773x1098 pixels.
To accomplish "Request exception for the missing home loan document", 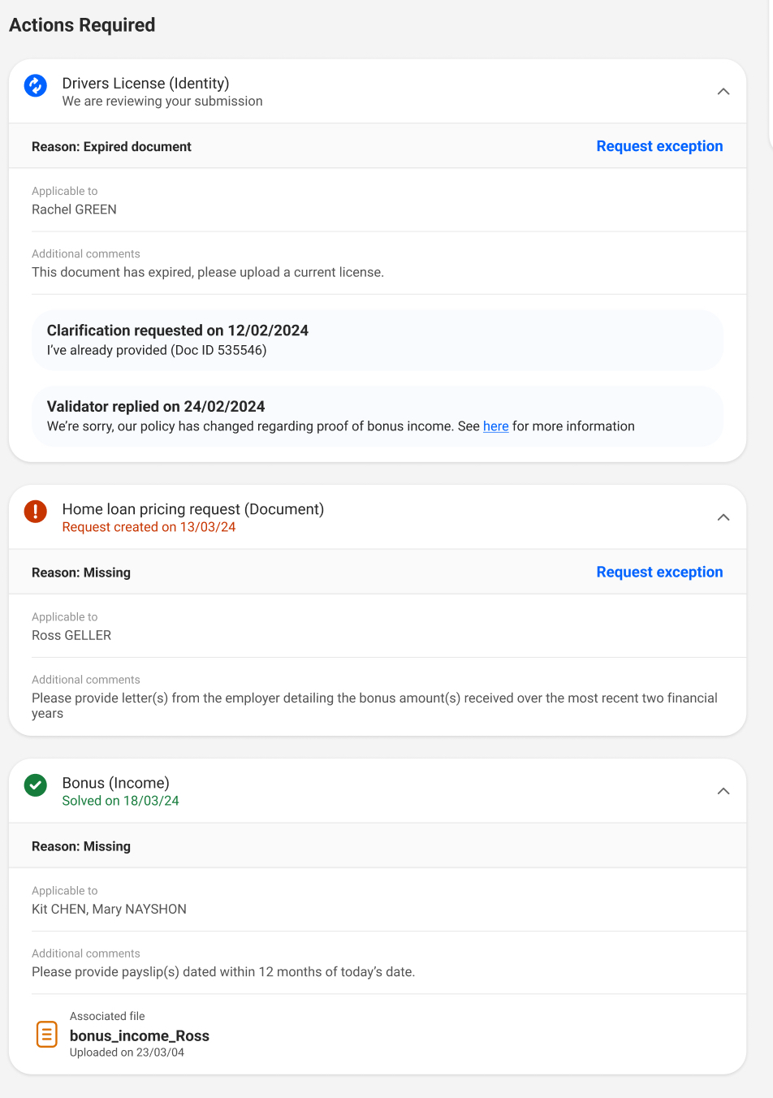I will coord(659,572).
